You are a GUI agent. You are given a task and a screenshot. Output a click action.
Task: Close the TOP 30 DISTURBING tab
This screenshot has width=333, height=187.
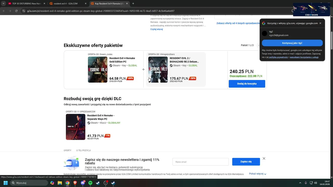pyautogui.click(x=44, y=4)
